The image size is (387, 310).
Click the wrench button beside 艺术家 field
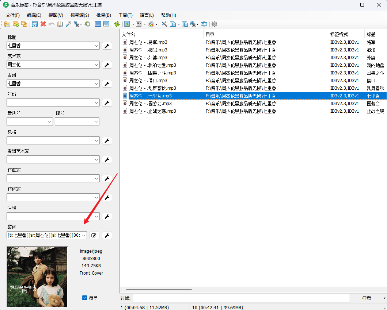[x=107, y=65]
